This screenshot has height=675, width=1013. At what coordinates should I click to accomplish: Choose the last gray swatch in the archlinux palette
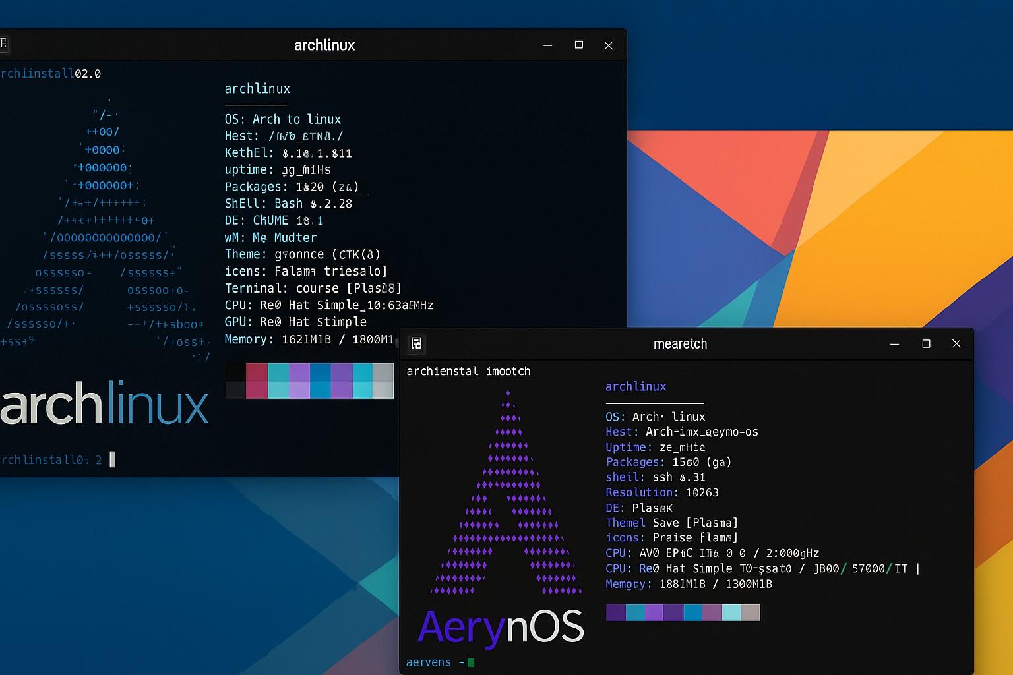(x=383, y=381)
